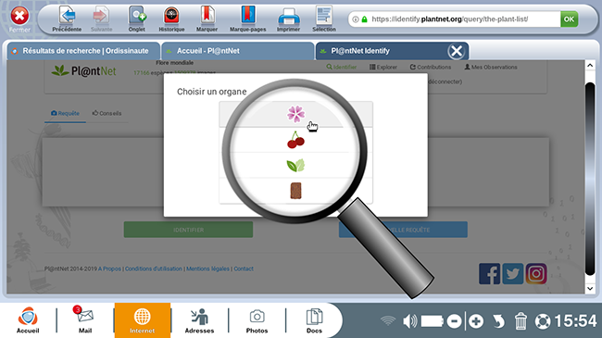This screenshot has width=602, height=338.
Task: Click the speaker volume icon
Action: [x=409, y=321]
